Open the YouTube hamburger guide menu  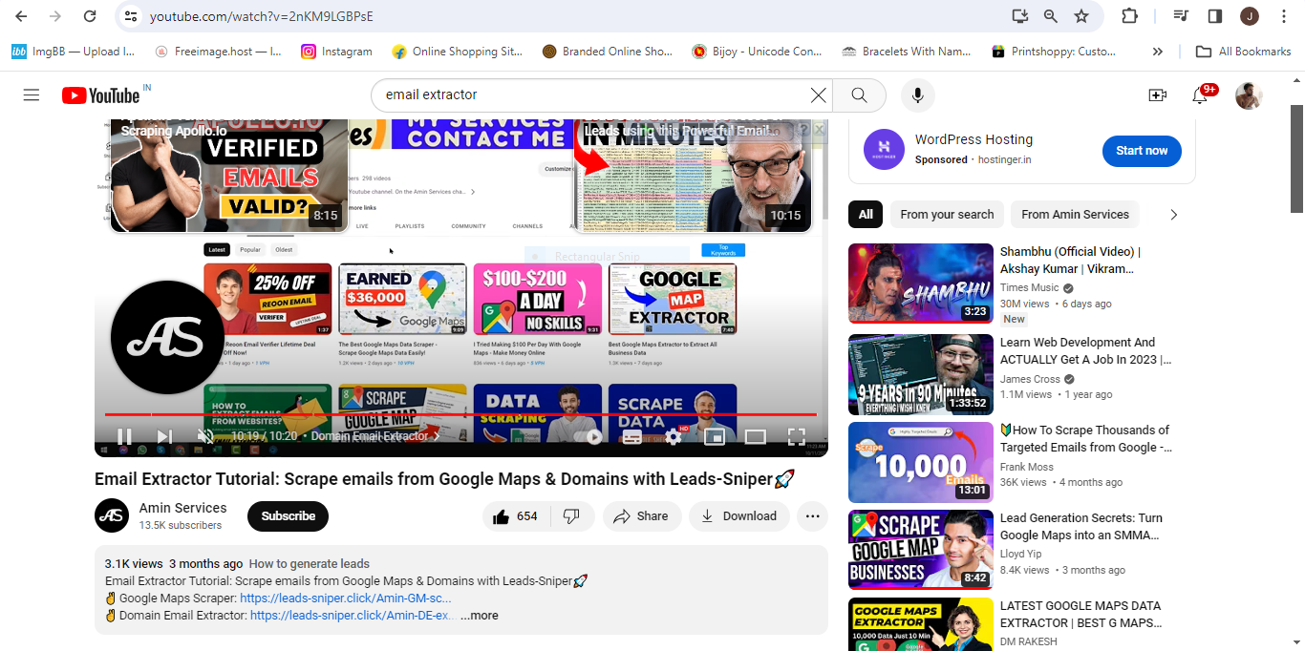[32, 94]
